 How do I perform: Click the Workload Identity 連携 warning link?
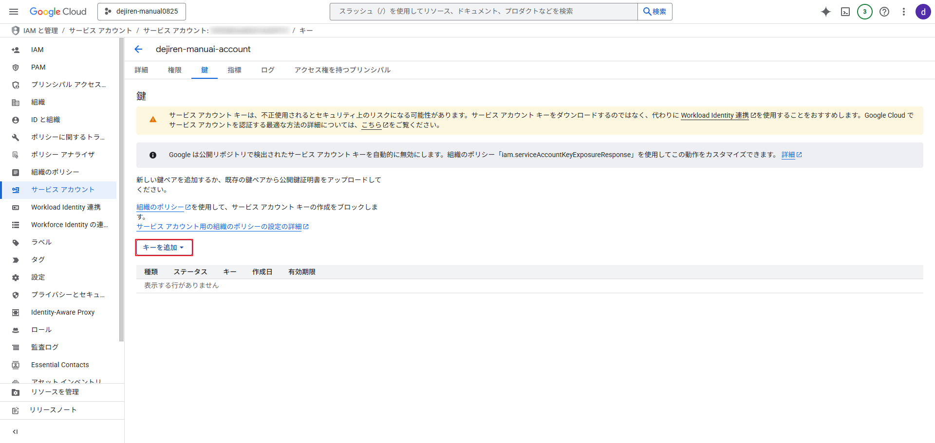714,115
